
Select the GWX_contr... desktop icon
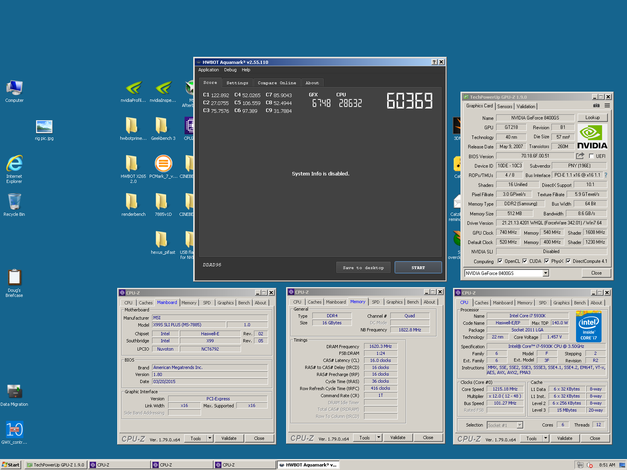click(x=14, y=433)
